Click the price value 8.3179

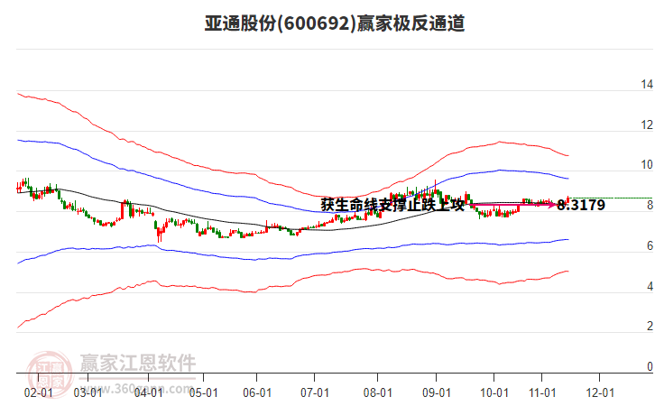tap(581, 205)
